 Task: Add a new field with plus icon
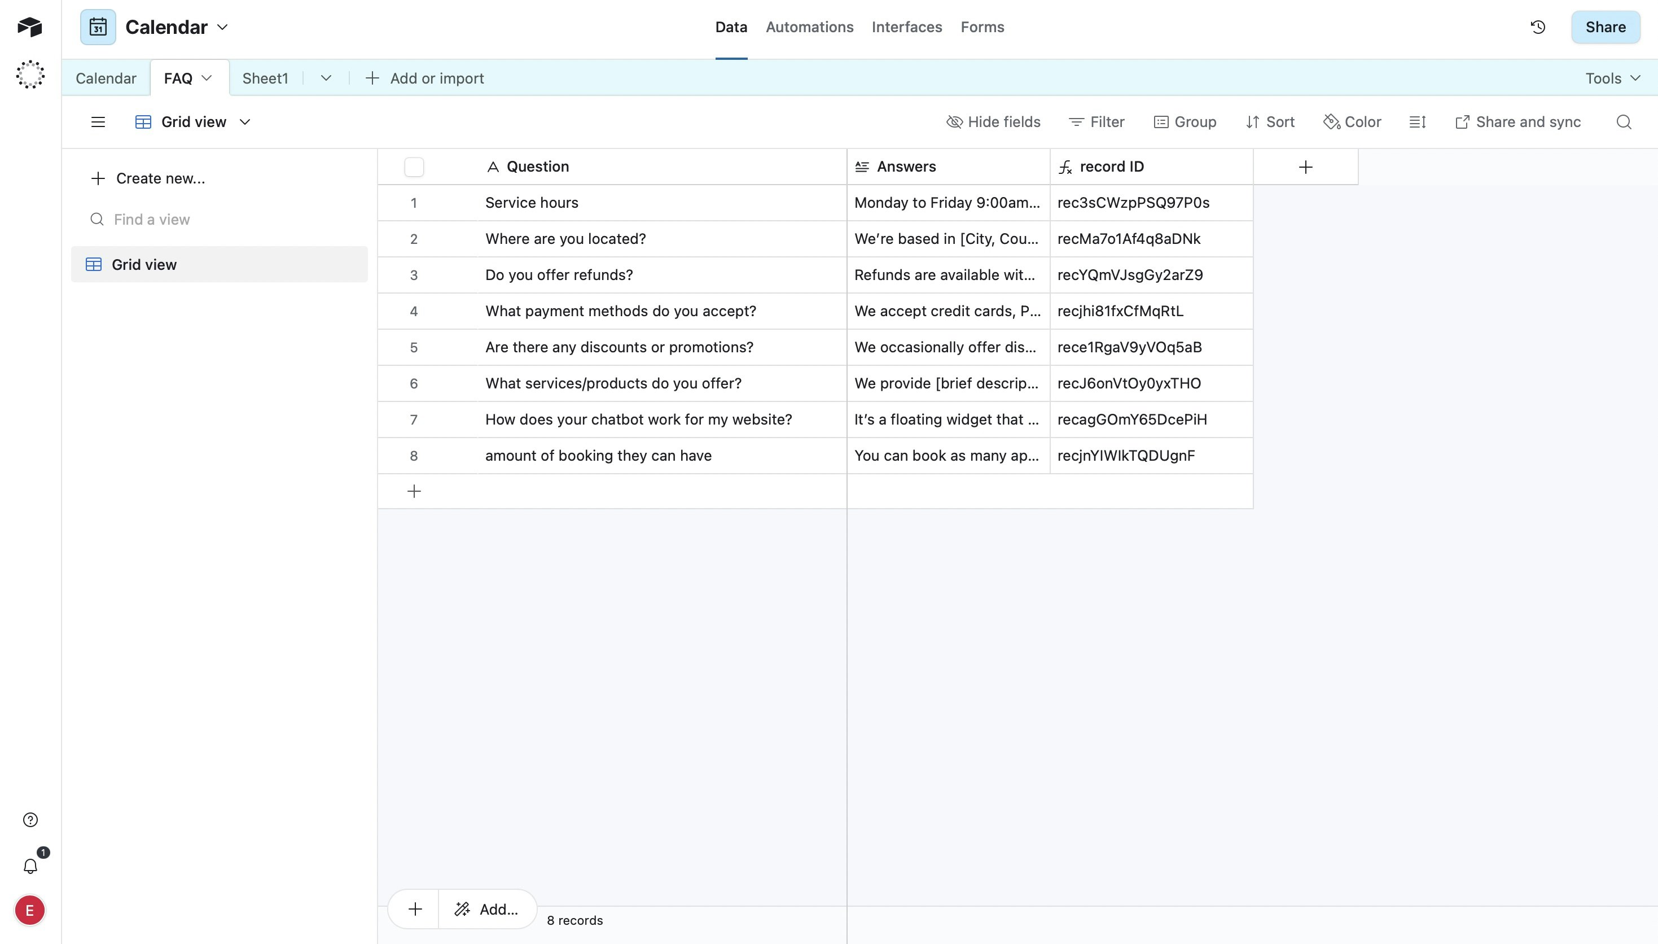1305,167
